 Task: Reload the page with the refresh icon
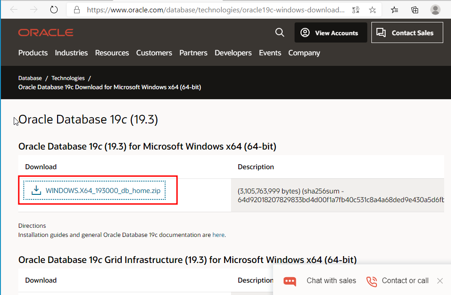coord(54,10)
